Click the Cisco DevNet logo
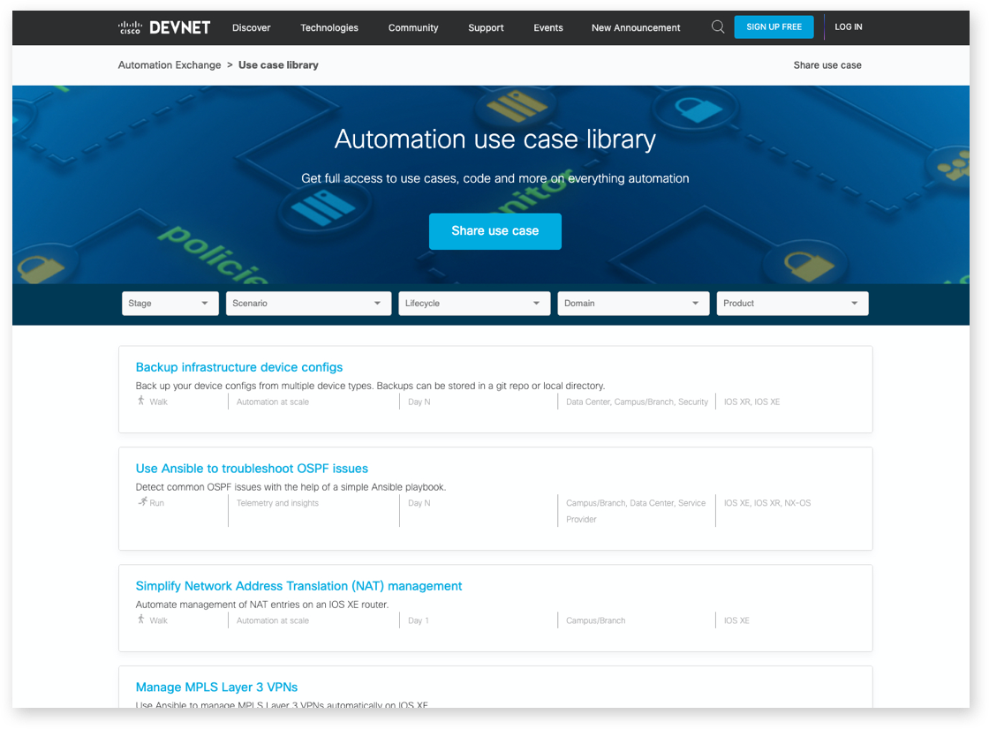This screenshot has width=989, height=729. 163,26
